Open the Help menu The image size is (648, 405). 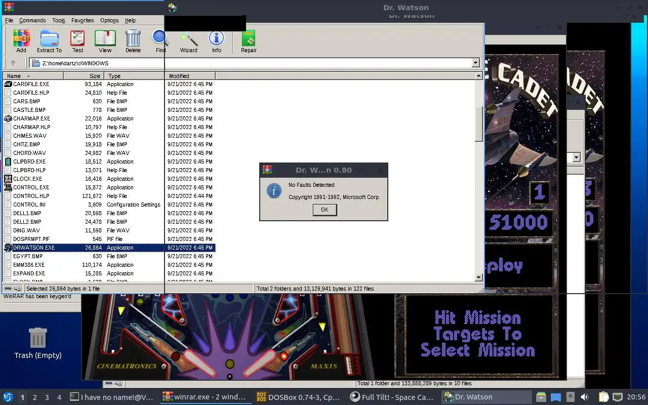pos(130,20)
